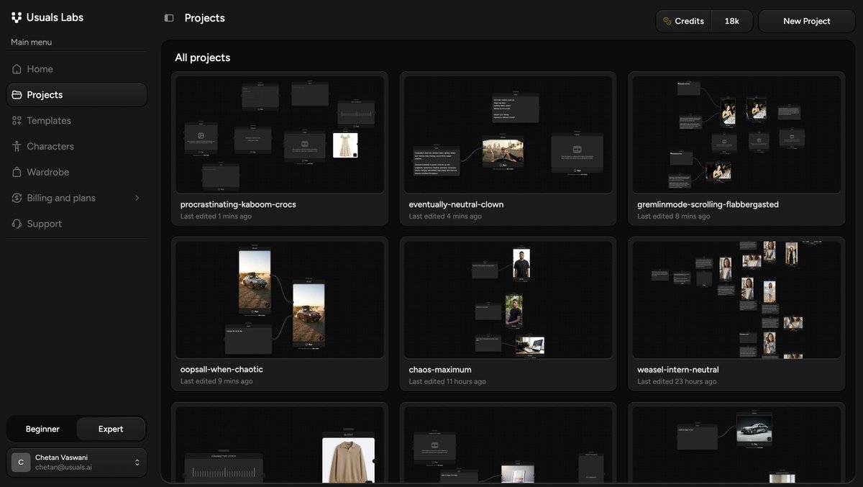Click the oopsall-when-chaotic title text

[x=222, y=370]
